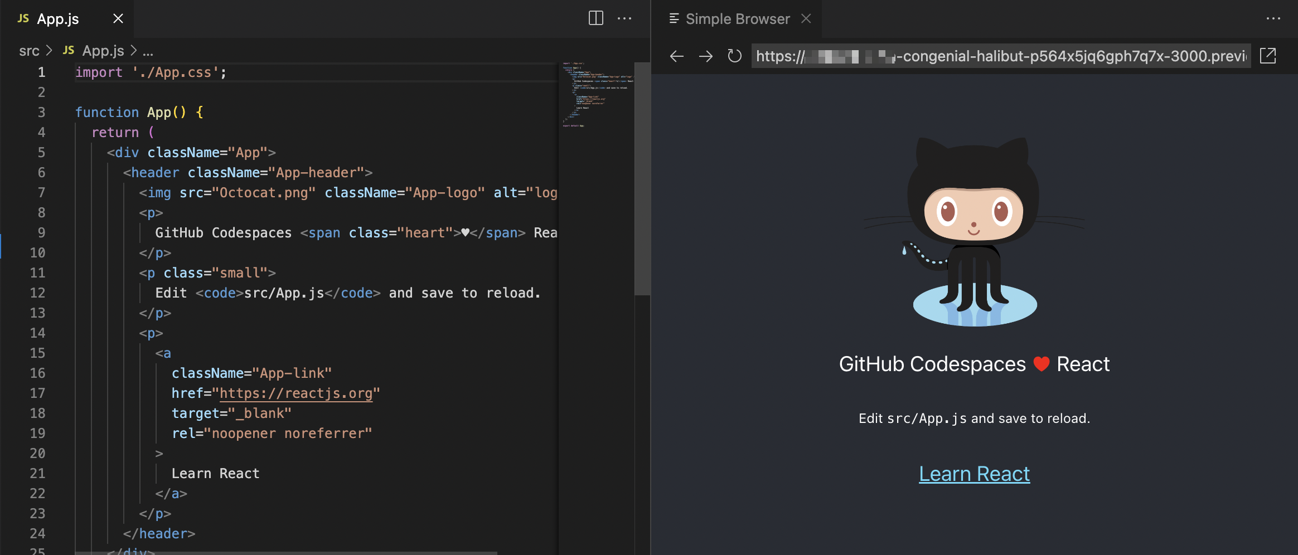Click the editor vertical scrollbar

point(642,178)
